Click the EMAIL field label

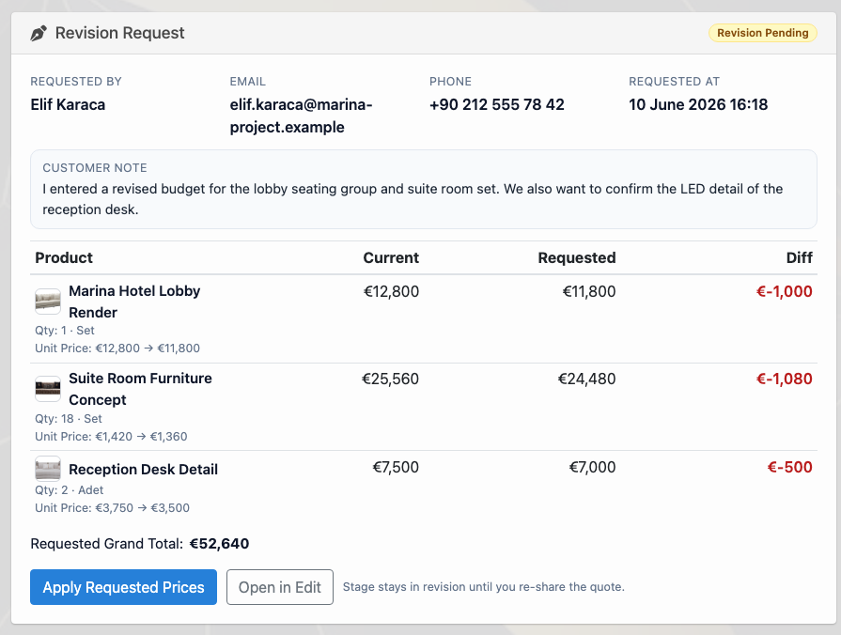tap(247, 82)
